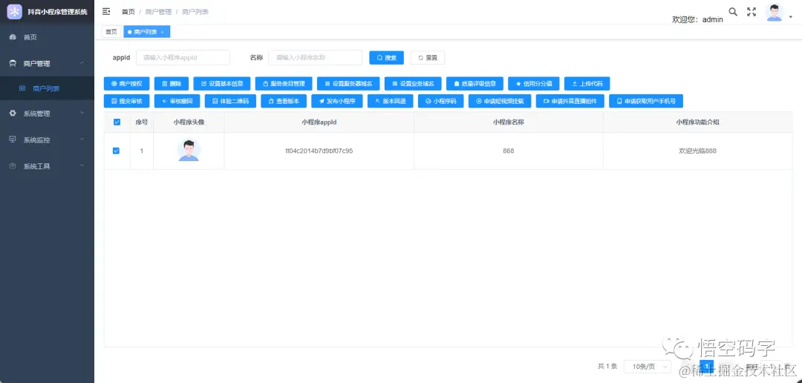Click 设置服务器域名 button
This screenshot has height=383, width=802.
click(x=348, y=83)
